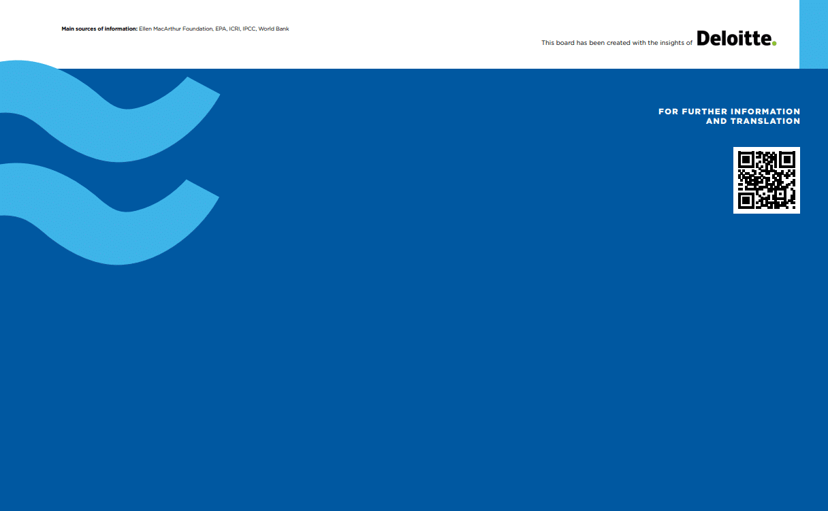Click the "Ellen MacArthur Foundation" source text
828x511 pixels.
(x=175, y=29)
